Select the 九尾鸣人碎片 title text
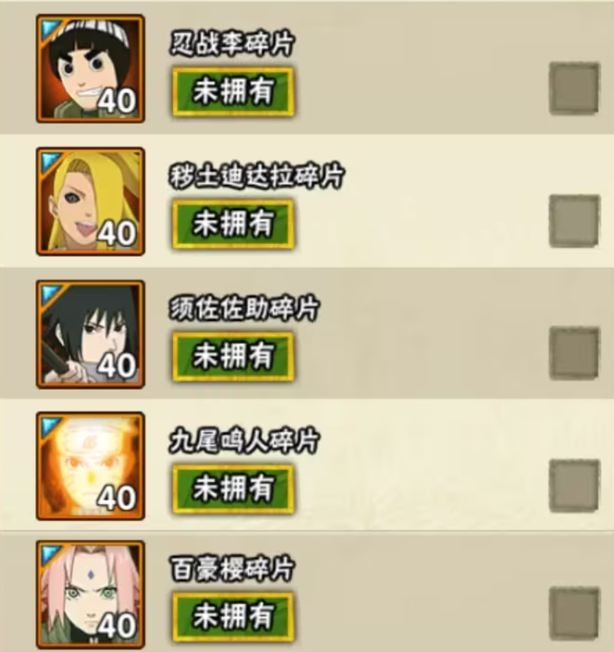Screen dimensions: 614x652 pyautogui.click(x=244, y=441)
